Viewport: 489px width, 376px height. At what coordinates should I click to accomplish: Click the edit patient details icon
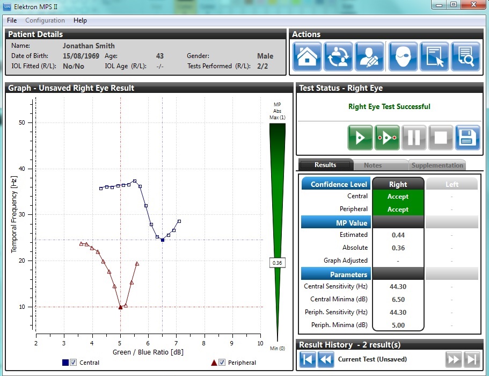coord(370,56)
